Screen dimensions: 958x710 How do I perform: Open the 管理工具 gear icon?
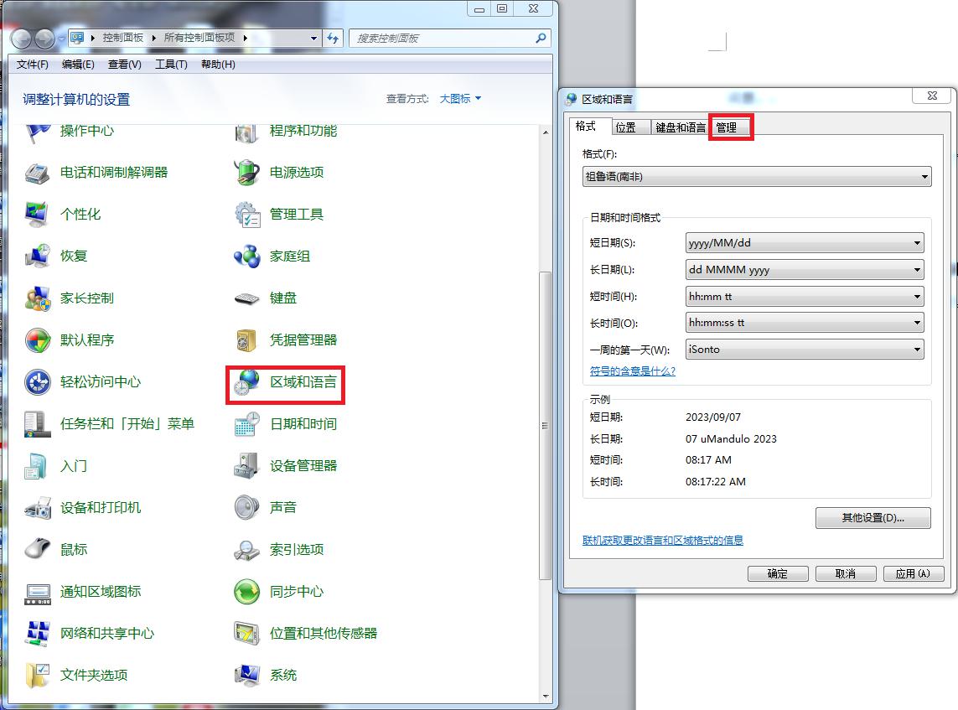246,215
